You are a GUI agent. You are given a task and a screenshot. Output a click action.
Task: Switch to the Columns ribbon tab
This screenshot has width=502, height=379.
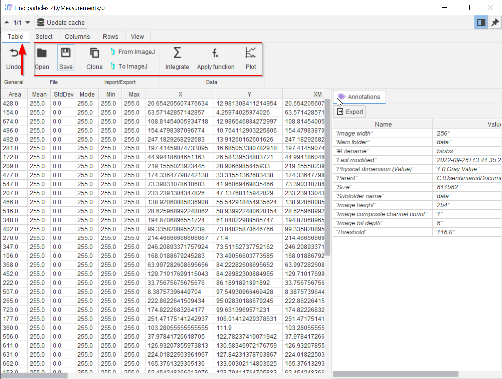(x=77, y=37)
